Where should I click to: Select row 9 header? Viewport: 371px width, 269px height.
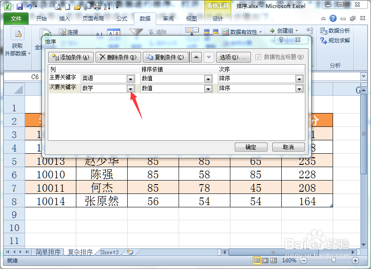pos(14,214)
